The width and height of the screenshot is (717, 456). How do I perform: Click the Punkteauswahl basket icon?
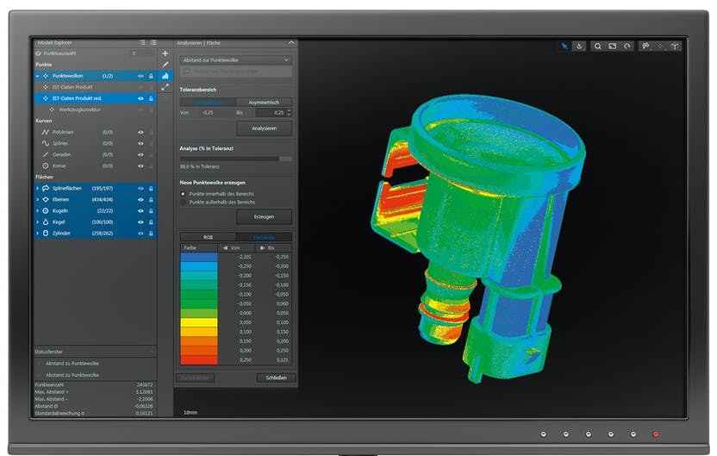[x=39, y=53]
